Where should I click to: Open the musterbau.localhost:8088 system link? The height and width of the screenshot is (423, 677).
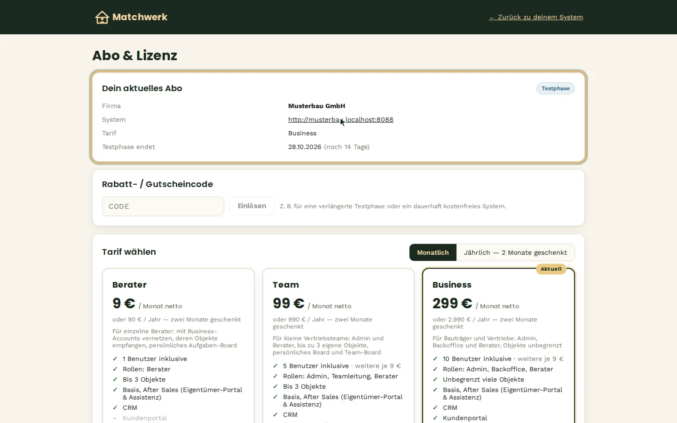tap(341, 119)
